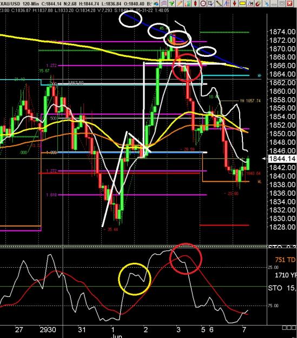Viewport: 297px width, 338px height.
Task: Click the date label 7 on time axis
Action: [x=244, y=330]
